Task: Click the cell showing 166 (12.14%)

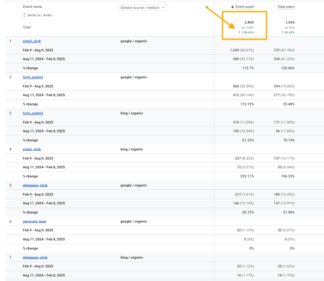Action: (243, 203)
